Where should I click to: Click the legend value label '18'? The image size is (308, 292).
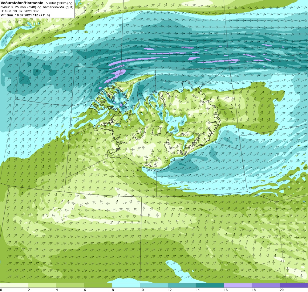(253, 290)
